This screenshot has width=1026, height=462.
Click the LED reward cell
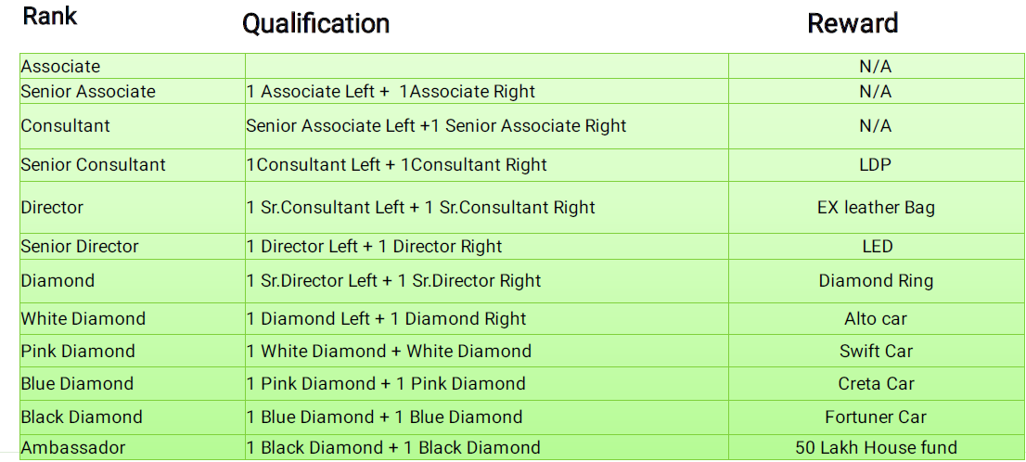877,247
